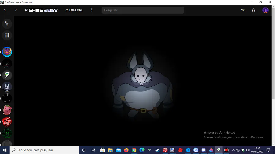This screenshot has height=154, width=275.
Task: Open Microsoft Store from taskbar
Action: tap(102, 150)
